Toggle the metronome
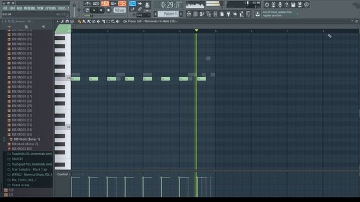Image resolution: width=360 pixels, height=202 pixels. 88,3
